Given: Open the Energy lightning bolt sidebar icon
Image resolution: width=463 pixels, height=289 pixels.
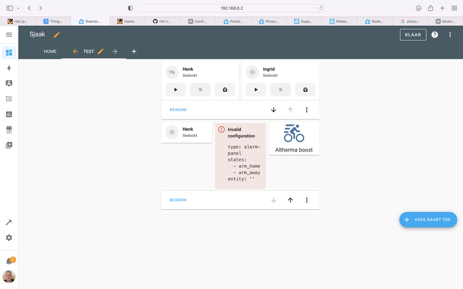Looking at the screenshot, I should (9, 68).
